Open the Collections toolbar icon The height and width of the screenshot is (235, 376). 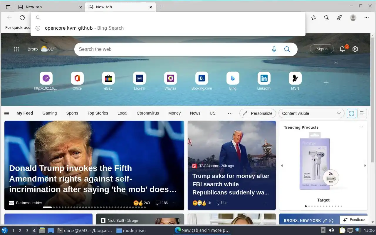coord(327,18)
